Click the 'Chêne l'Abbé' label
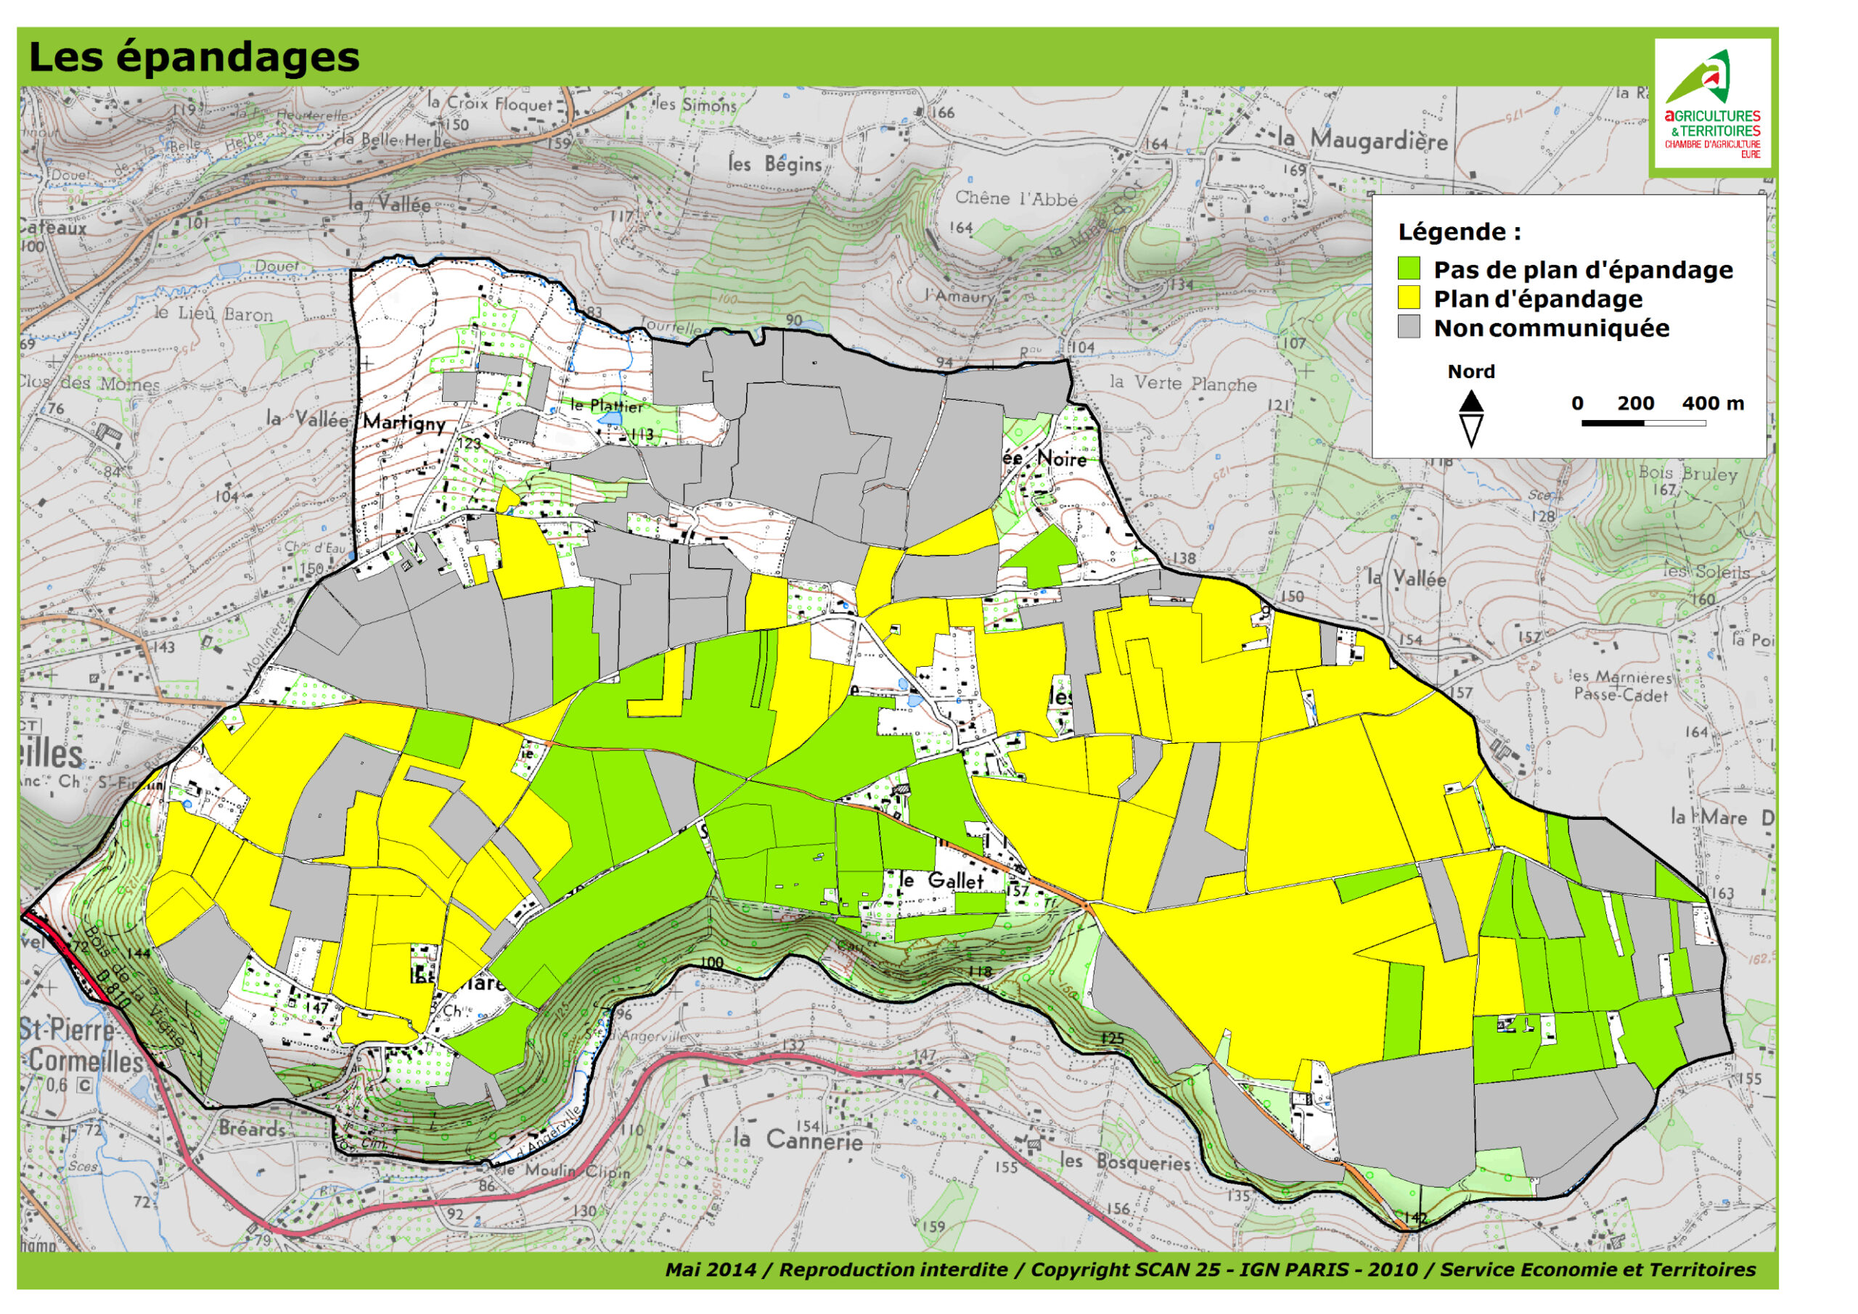The image size is (1858, 1314). (x=1016, y=198)
